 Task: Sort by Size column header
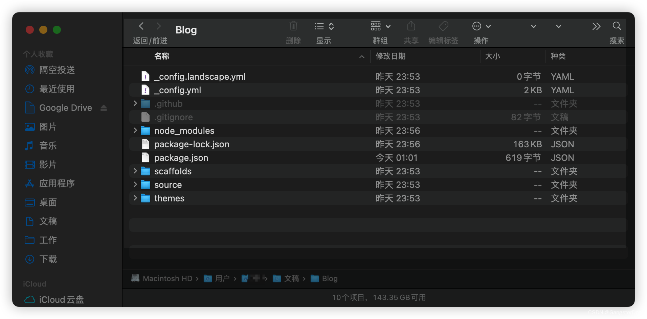[492, 56]
